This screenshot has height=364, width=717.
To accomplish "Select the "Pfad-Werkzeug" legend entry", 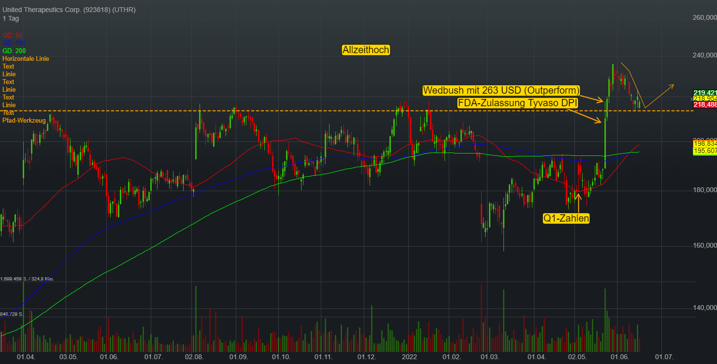I will coord(24,120).
